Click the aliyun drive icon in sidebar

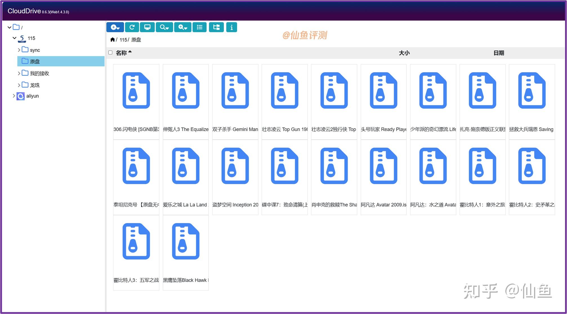pos(20,96)
